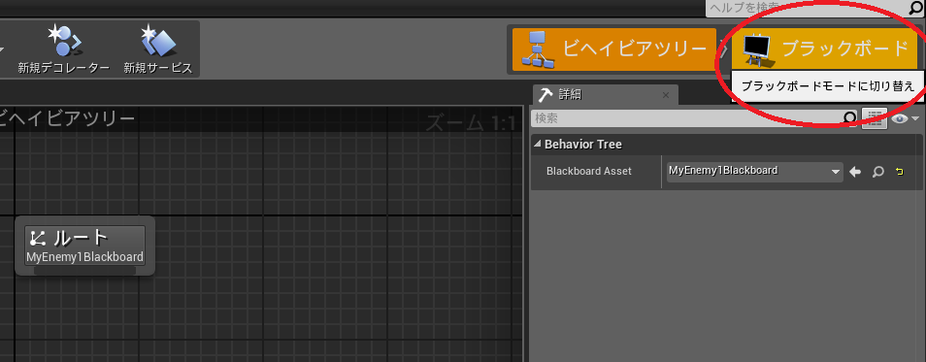Use selected asset arrow for Blackboard Asset
Viewport: 926px width, 362px height.
(855, 172)
